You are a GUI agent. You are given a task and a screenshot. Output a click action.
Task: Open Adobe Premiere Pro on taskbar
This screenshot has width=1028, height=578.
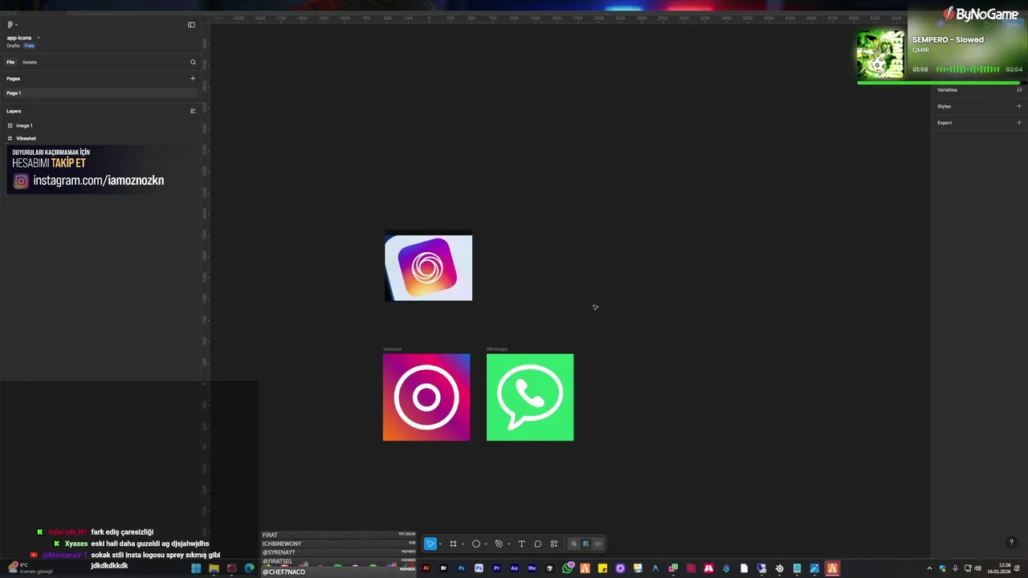point(496,568)
